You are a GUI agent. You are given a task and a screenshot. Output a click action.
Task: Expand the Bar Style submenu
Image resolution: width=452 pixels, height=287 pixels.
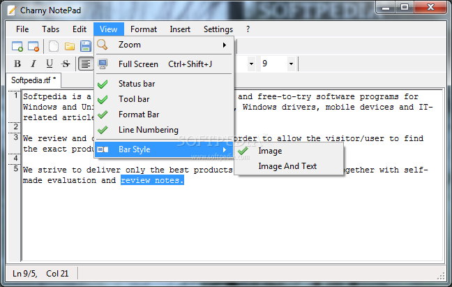click(x=164, y=149)
